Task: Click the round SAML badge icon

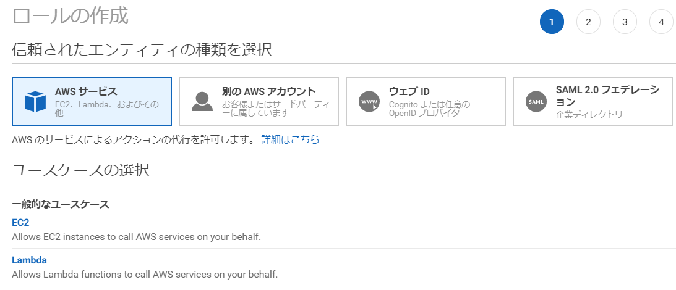Action: (536, 102)
